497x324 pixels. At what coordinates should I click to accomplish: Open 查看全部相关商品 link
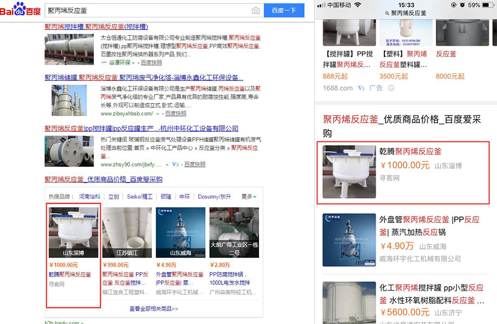pyautogui.click(x=154, y=309)
